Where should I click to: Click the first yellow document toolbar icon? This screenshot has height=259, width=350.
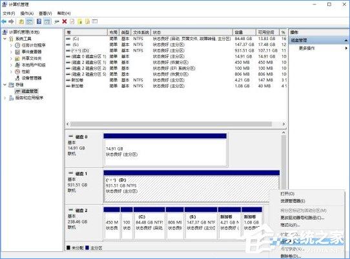(79, 21)
